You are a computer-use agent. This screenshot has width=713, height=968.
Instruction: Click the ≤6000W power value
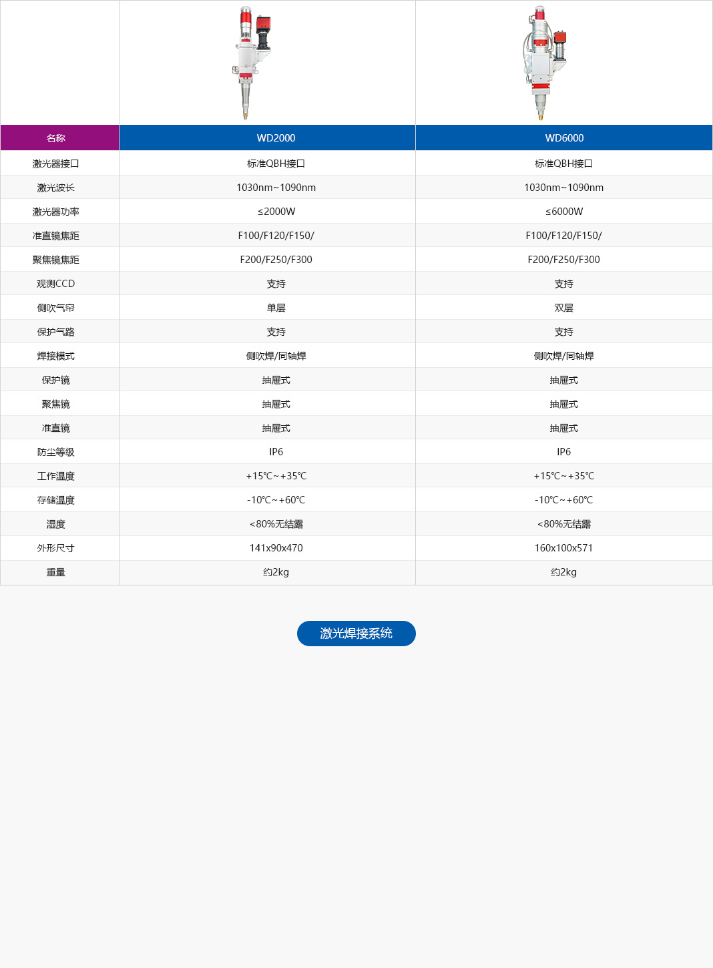(564, 212)
